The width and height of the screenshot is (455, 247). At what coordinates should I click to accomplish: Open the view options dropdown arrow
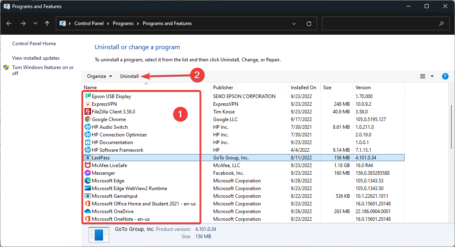[x=432, y=76]
